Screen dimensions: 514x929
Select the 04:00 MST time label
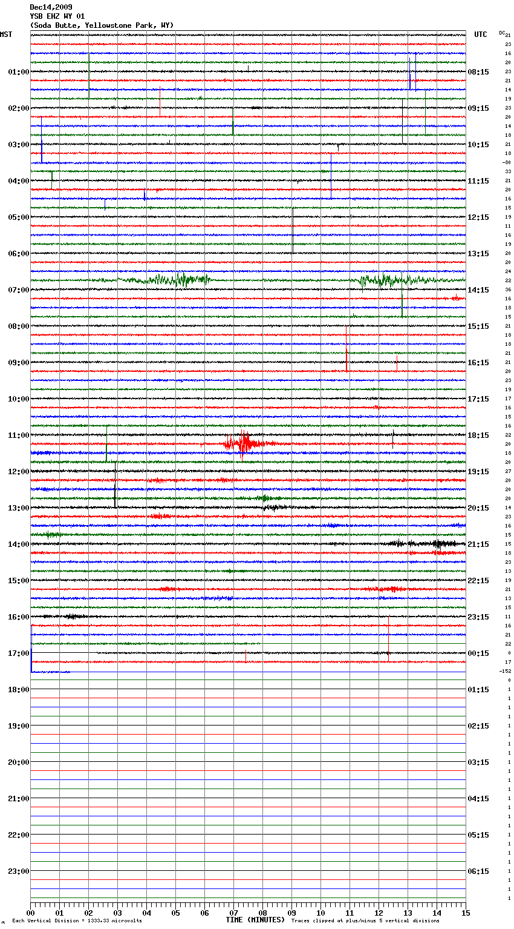pyautogui.click(x=19, y=181)
